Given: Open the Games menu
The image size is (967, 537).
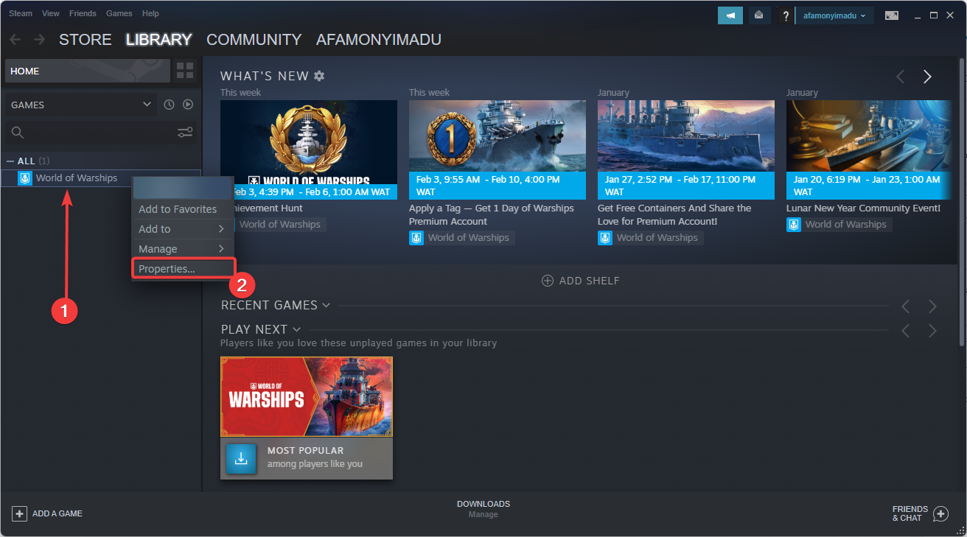Looking at the screenshot, I should [x=119, y=13].
